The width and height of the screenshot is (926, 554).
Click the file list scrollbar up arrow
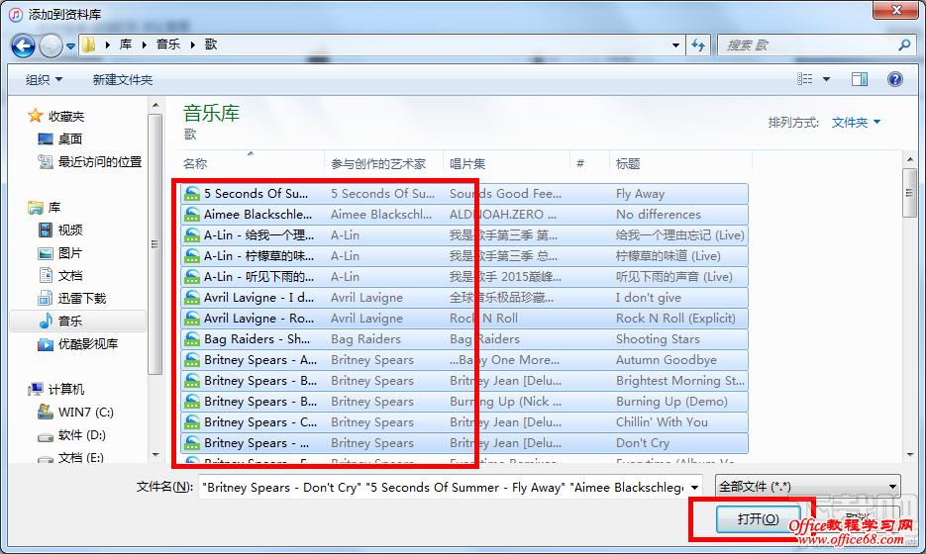(909, 158)
